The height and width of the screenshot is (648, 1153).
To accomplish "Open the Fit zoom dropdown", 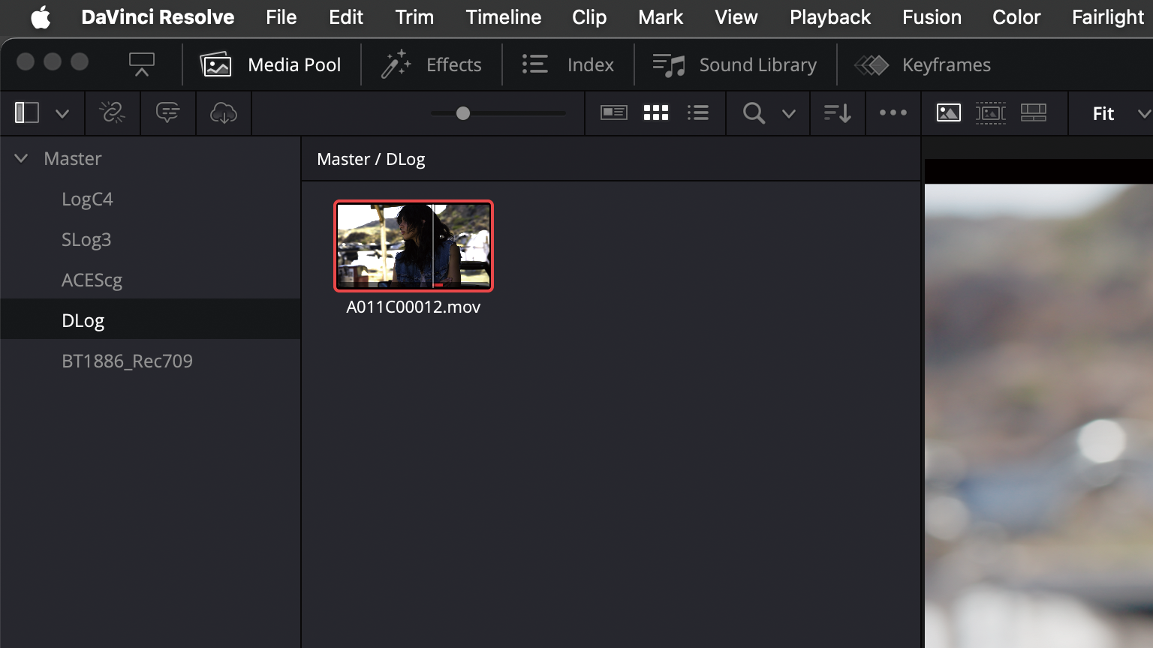I will point(1121,114).
